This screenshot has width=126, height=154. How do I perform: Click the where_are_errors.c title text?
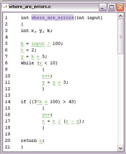click(30, 7)
